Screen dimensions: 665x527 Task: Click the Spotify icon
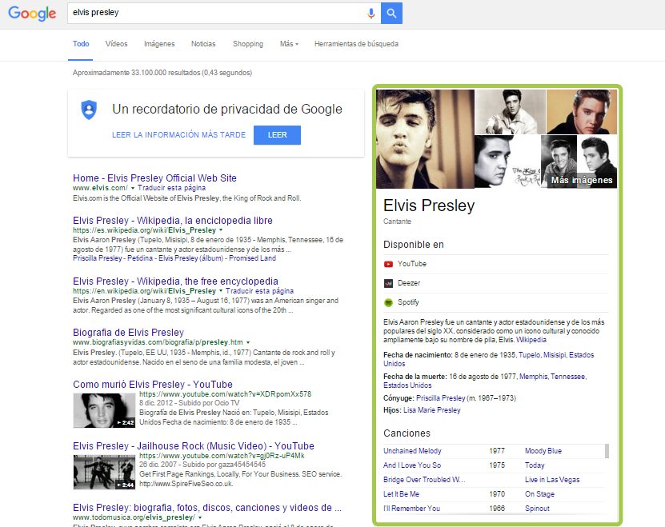pos(388,302)
